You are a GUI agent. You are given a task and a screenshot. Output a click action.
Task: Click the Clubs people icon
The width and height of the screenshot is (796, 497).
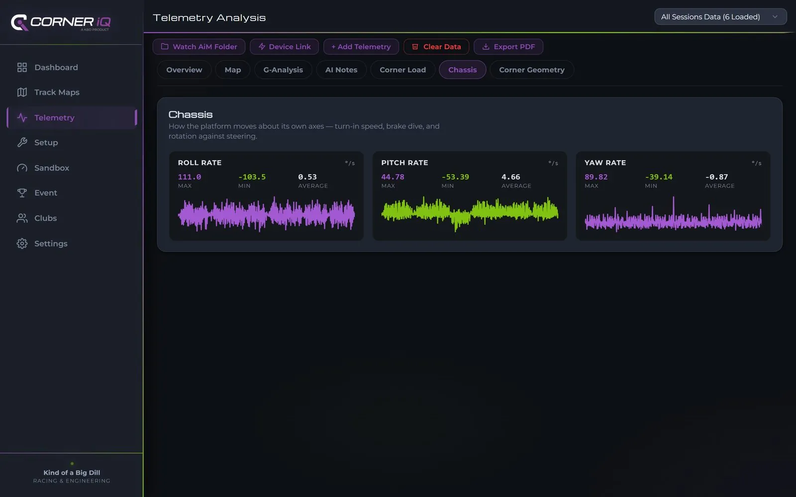click(x=22, y=218)
